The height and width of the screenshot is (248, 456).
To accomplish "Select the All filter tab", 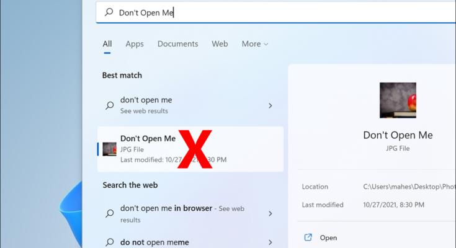I will tap(107, 44).
